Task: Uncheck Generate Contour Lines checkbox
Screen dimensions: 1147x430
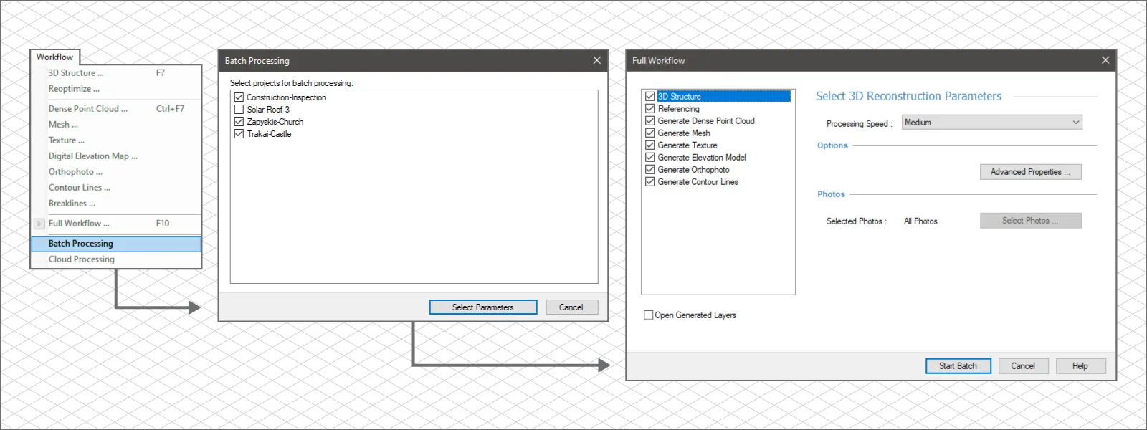Action: [650, 181]
